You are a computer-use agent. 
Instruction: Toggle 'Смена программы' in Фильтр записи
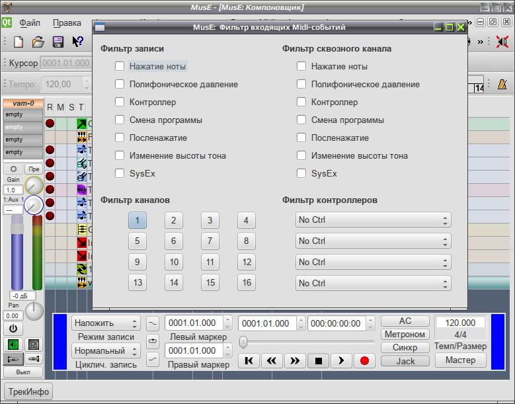pos(120,120)
